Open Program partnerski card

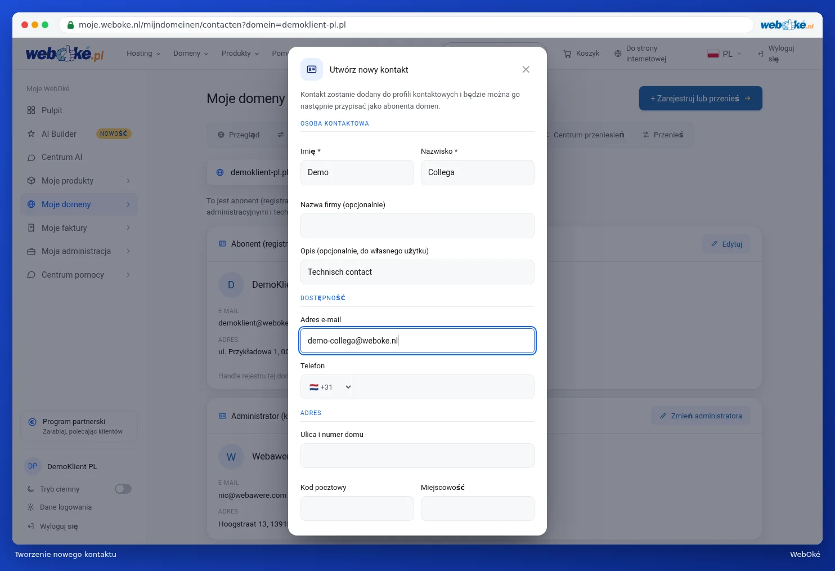(79, 426)
